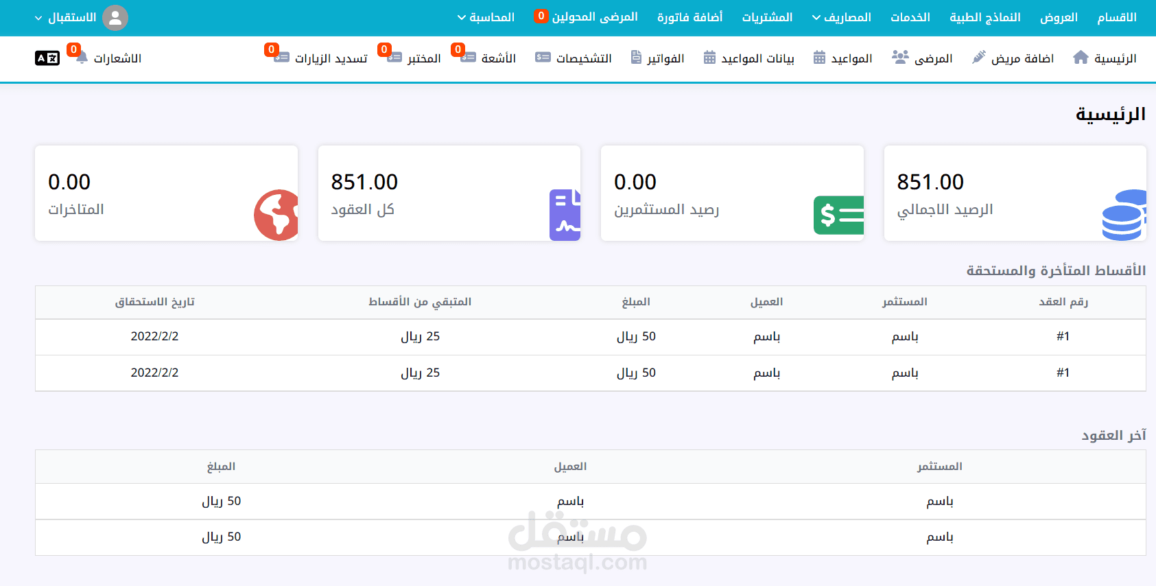Click the الرئيسية page title

coord(1111,114)
